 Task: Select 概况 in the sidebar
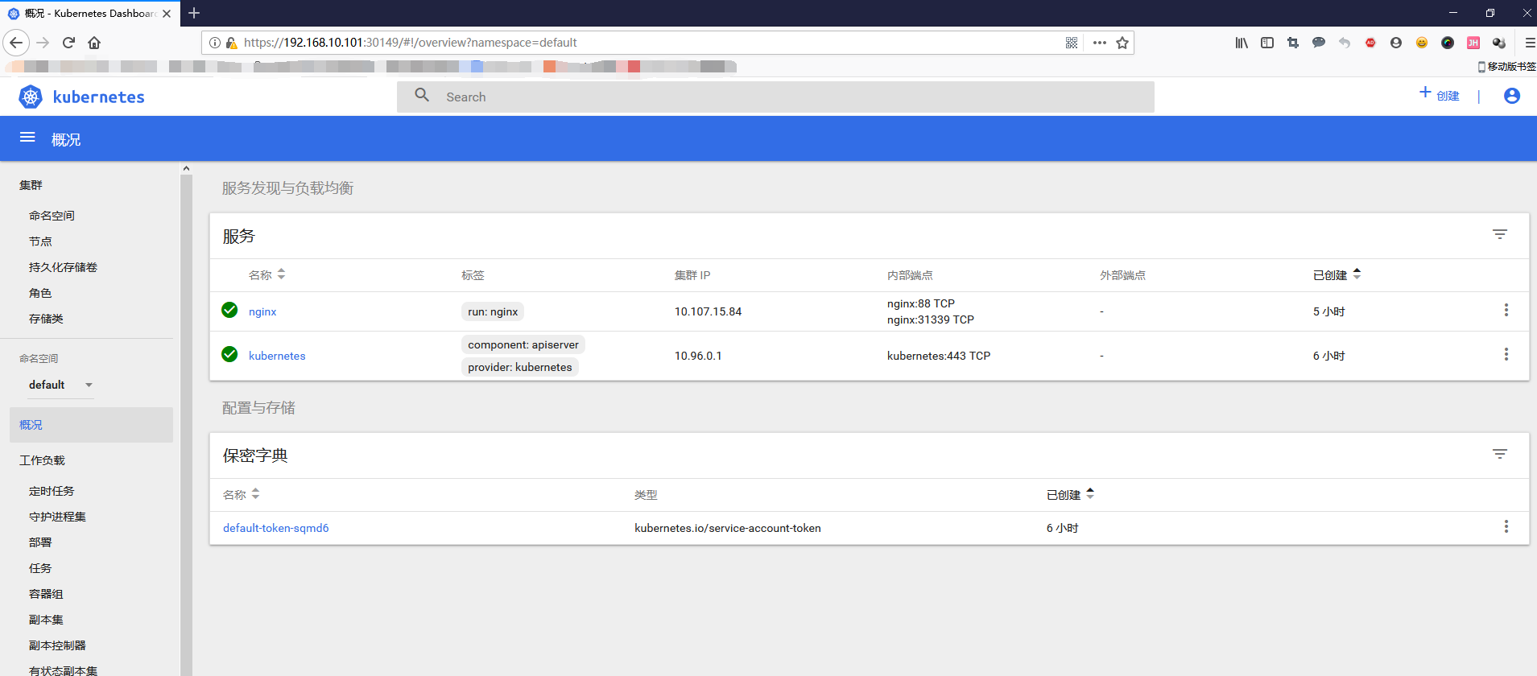(x=91, y=425)
